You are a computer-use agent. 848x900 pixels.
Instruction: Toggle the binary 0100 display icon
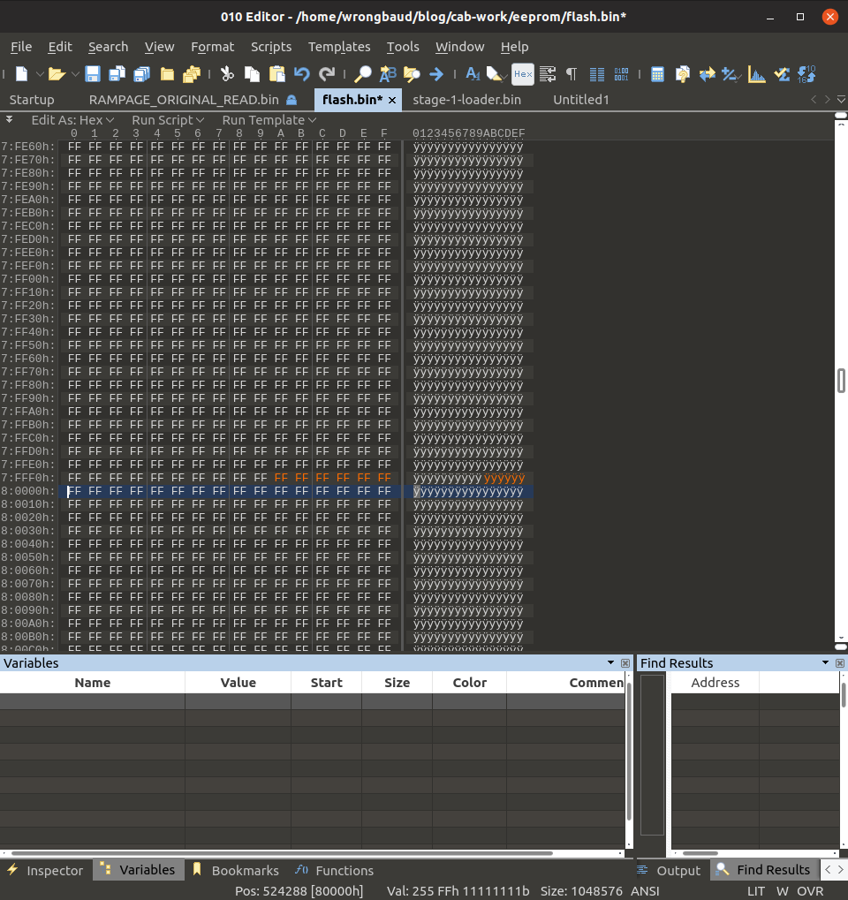621,74
